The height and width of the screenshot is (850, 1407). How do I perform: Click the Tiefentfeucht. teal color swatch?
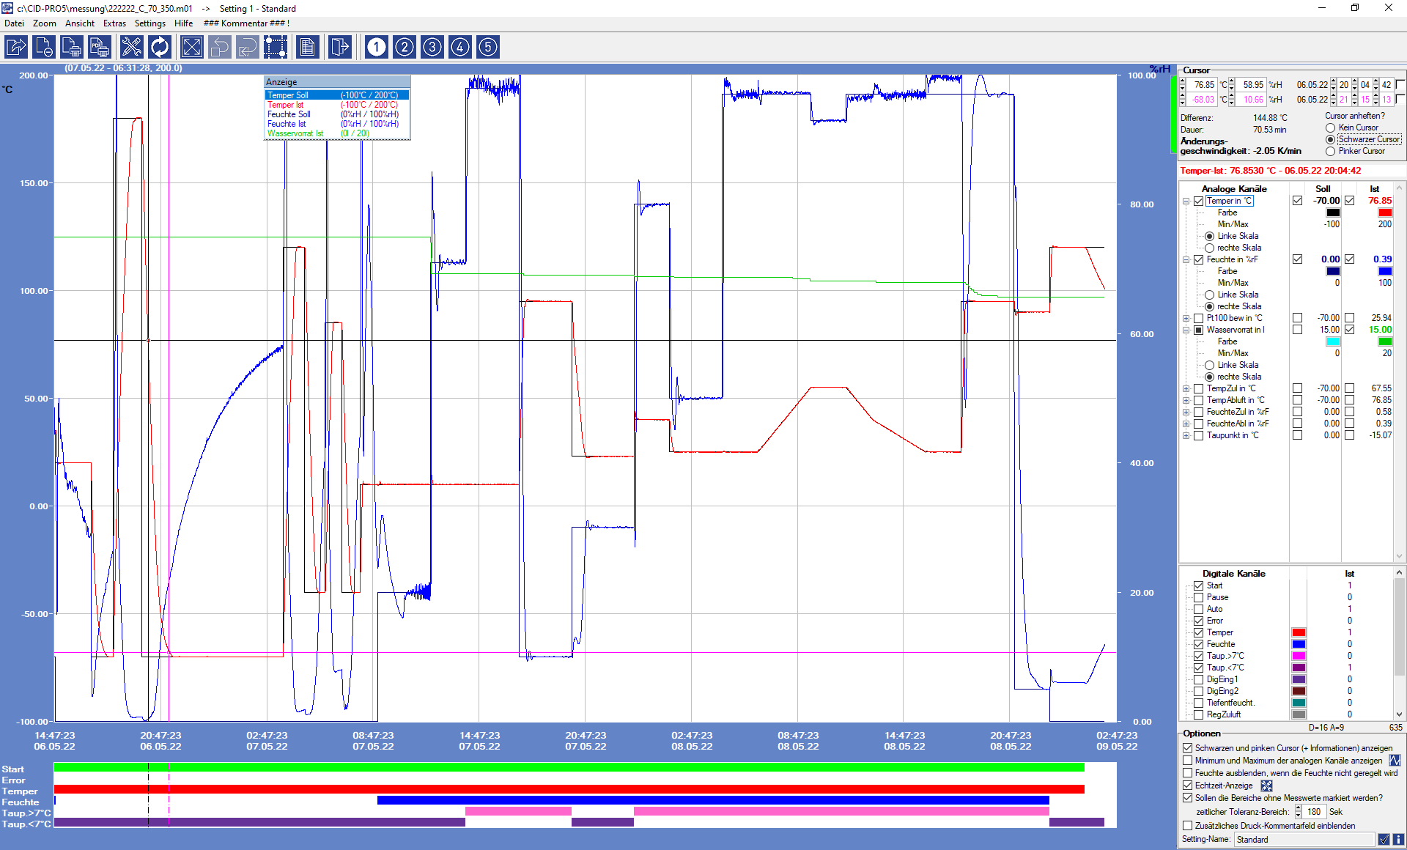point(1299,703)
